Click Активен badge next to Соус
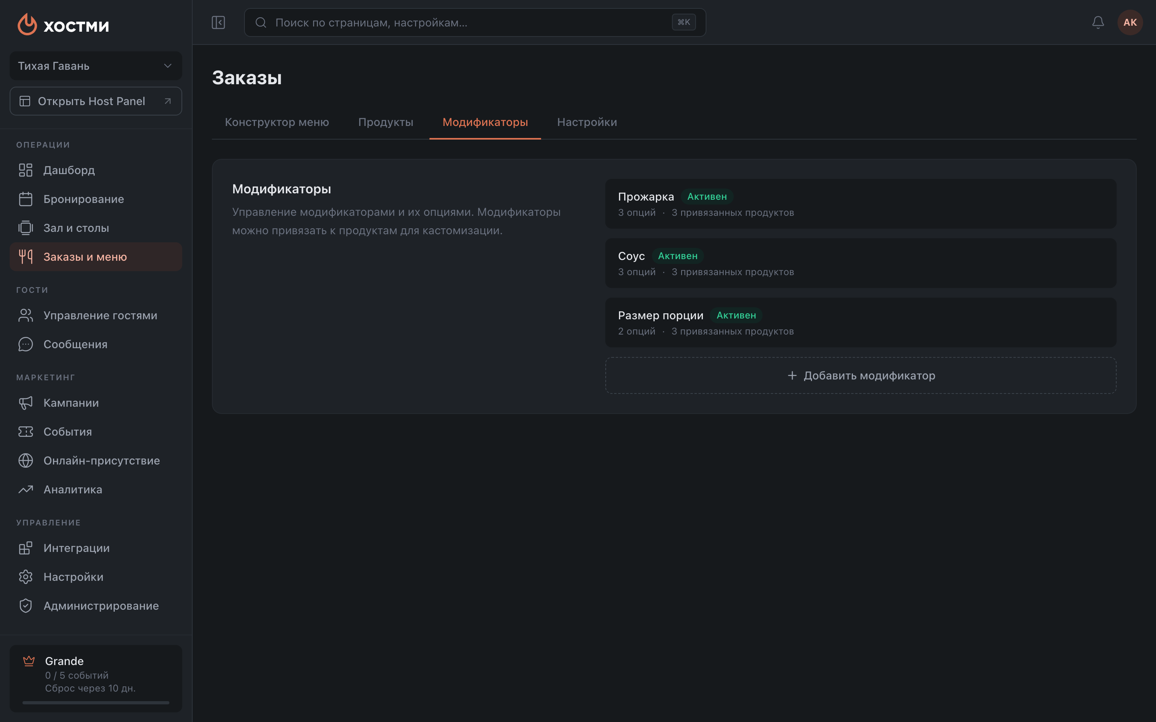The image size is (1156, 722). (x=678, y=256)
